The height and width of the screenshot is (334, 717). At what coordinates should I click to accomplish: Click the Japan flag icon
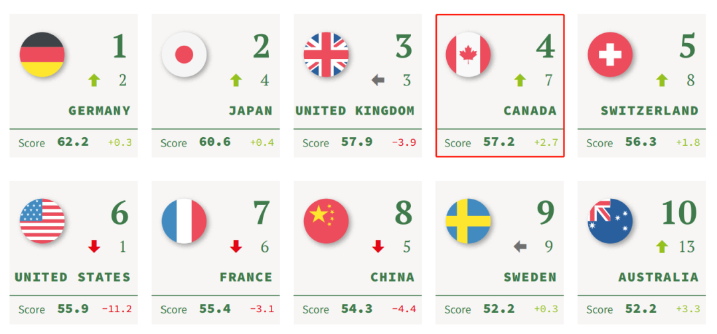pyautogui.click(x=185, y=54)
